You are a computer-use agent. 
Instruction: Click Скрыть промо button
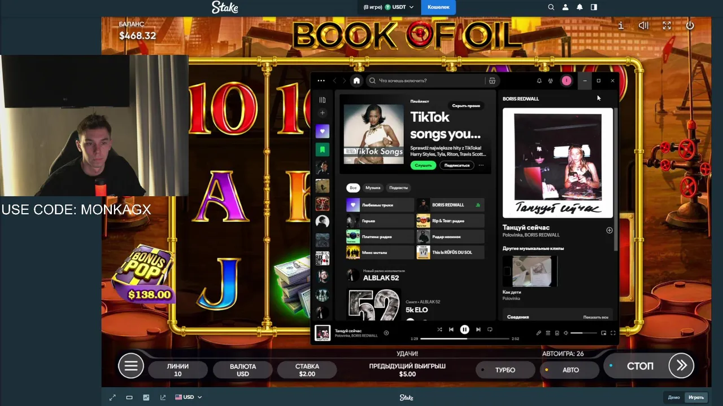click(x=466, y=105)
